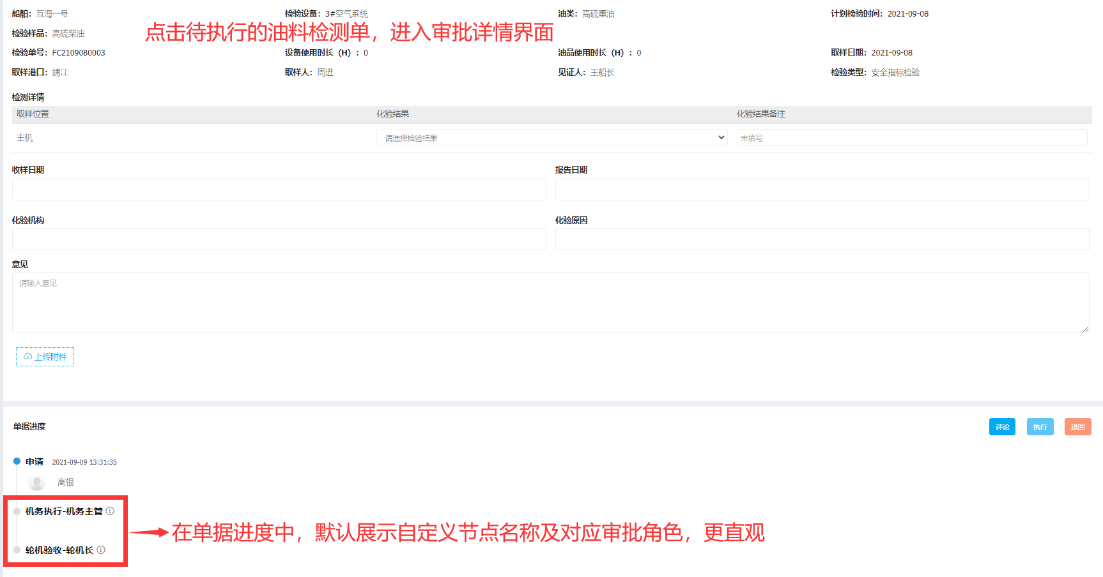Click the avatar of applicant 高银
This screenshot has width=1103, height=577.
tap(36, 483)
